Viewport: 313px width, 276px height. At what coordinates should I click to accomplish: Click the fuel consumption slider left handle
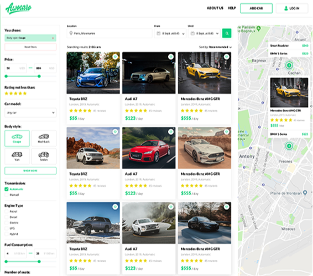(6, 262)
